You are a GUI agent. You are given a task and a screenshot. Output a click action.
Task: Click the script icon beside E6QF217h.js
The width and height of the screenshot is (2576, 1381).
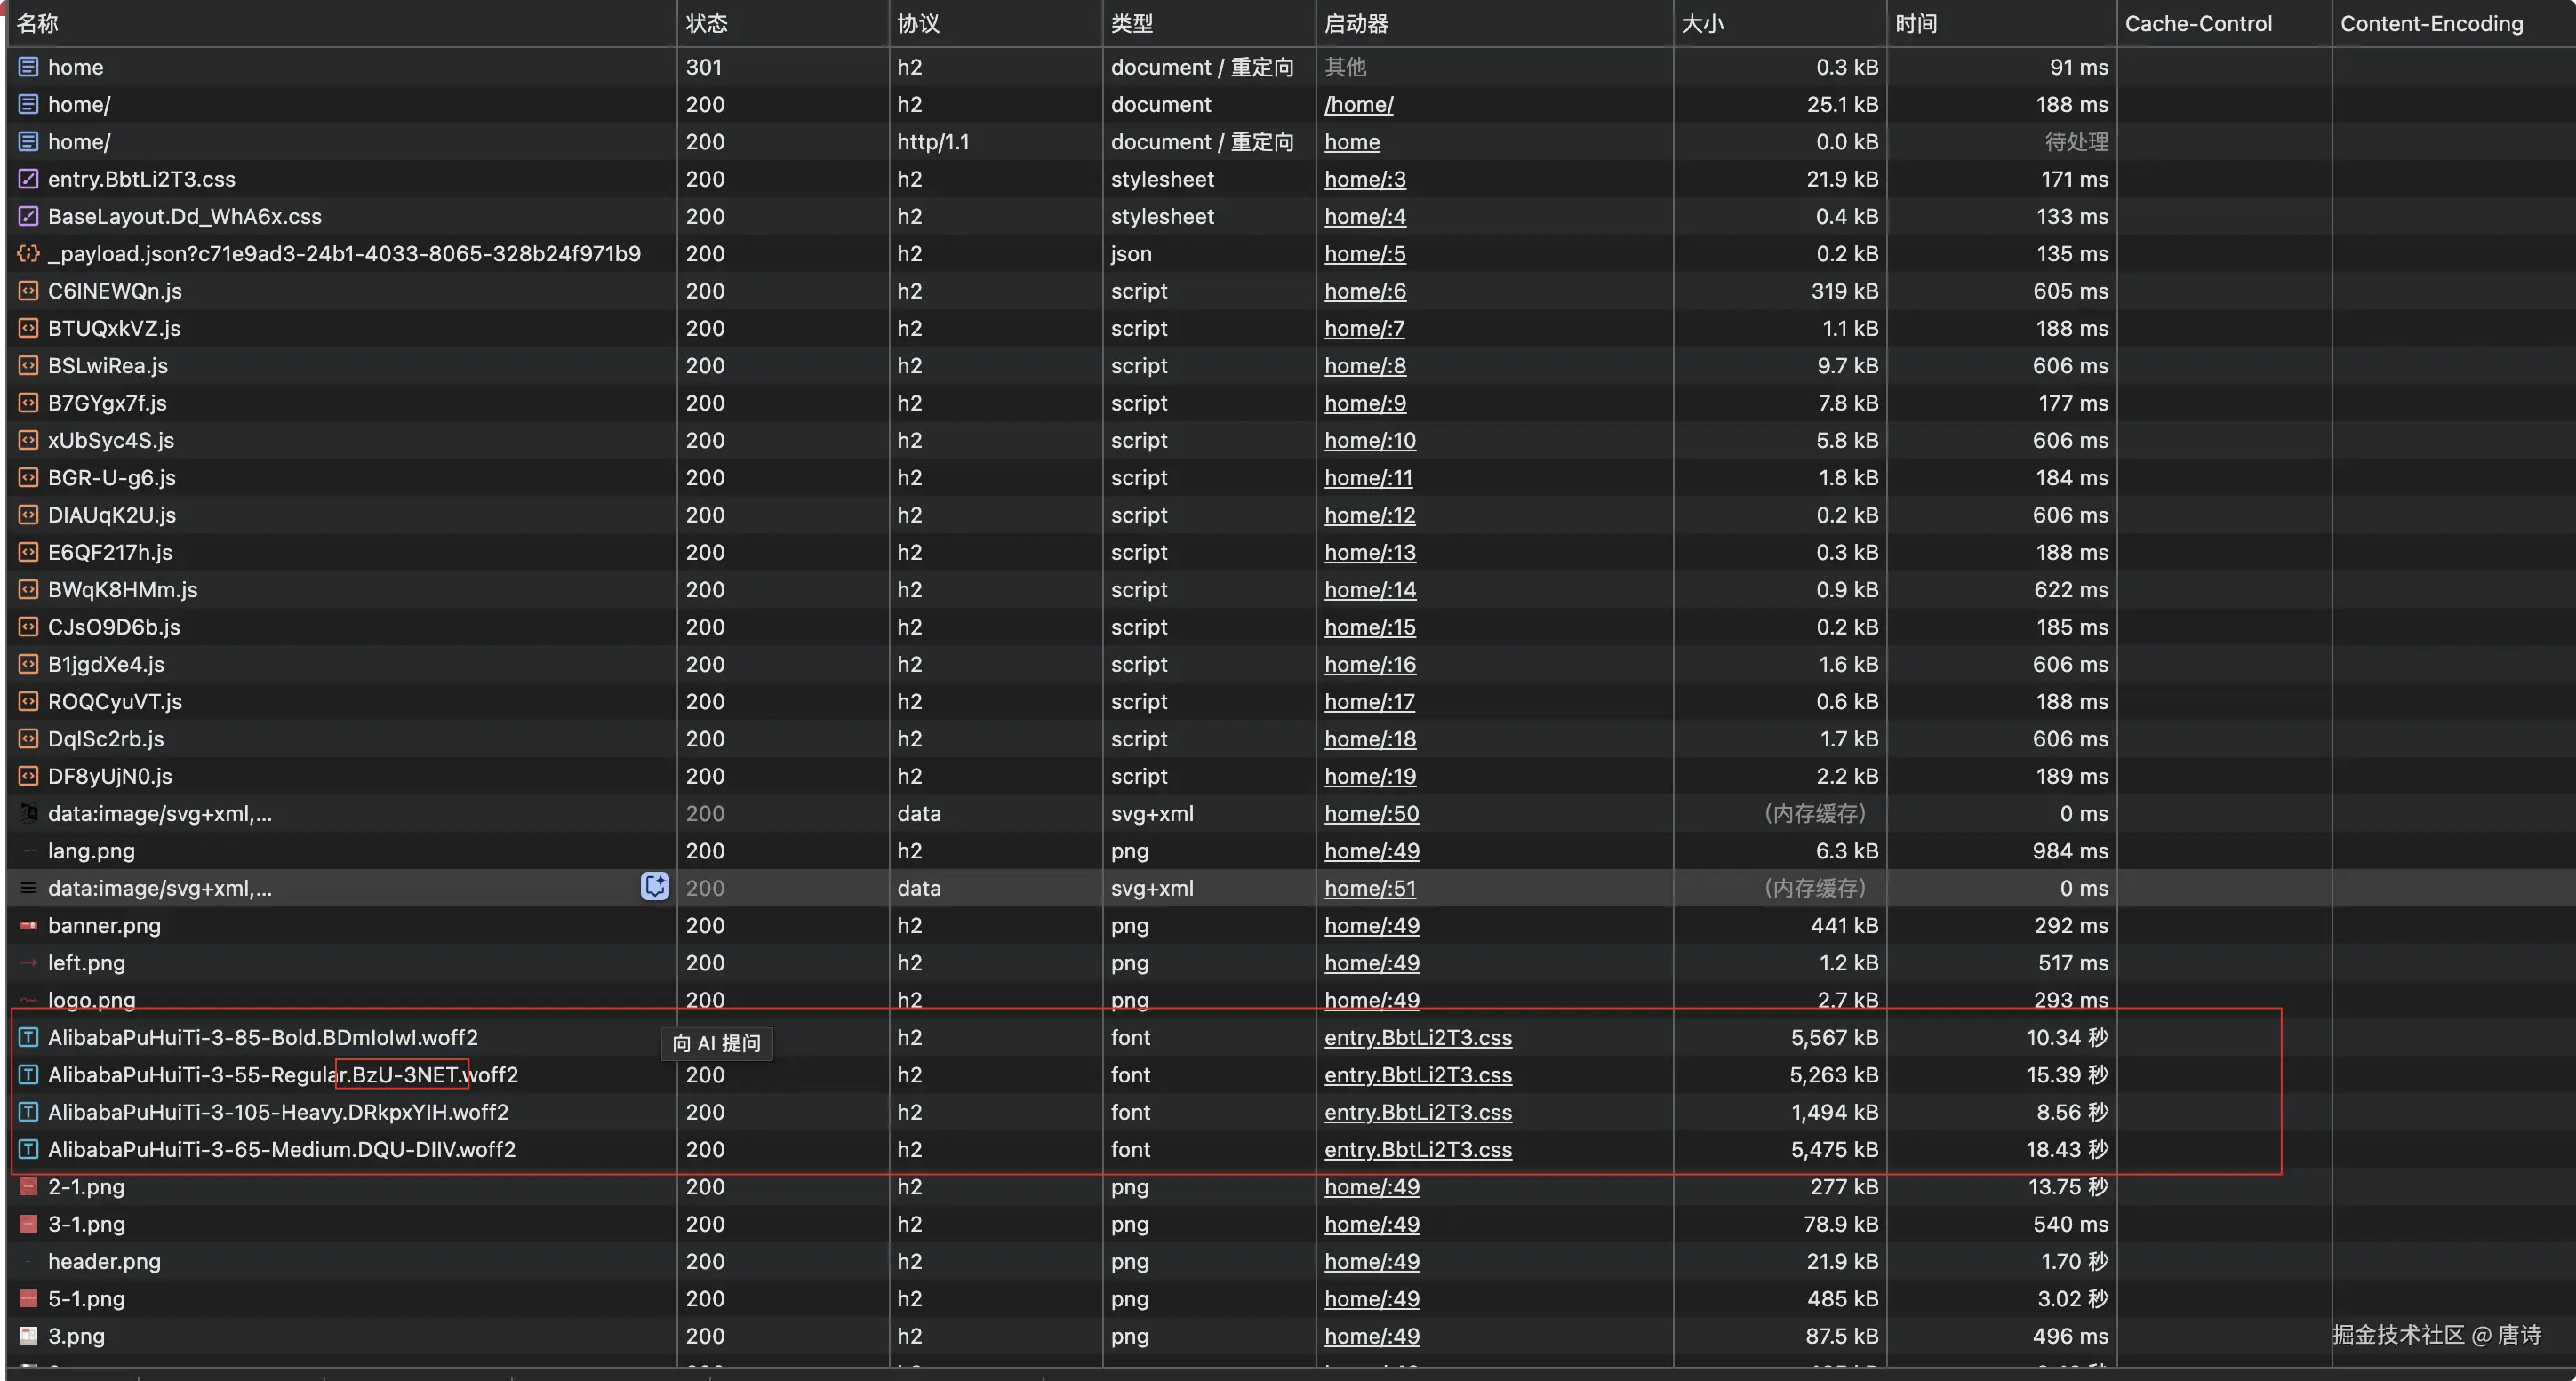point(28,552)
